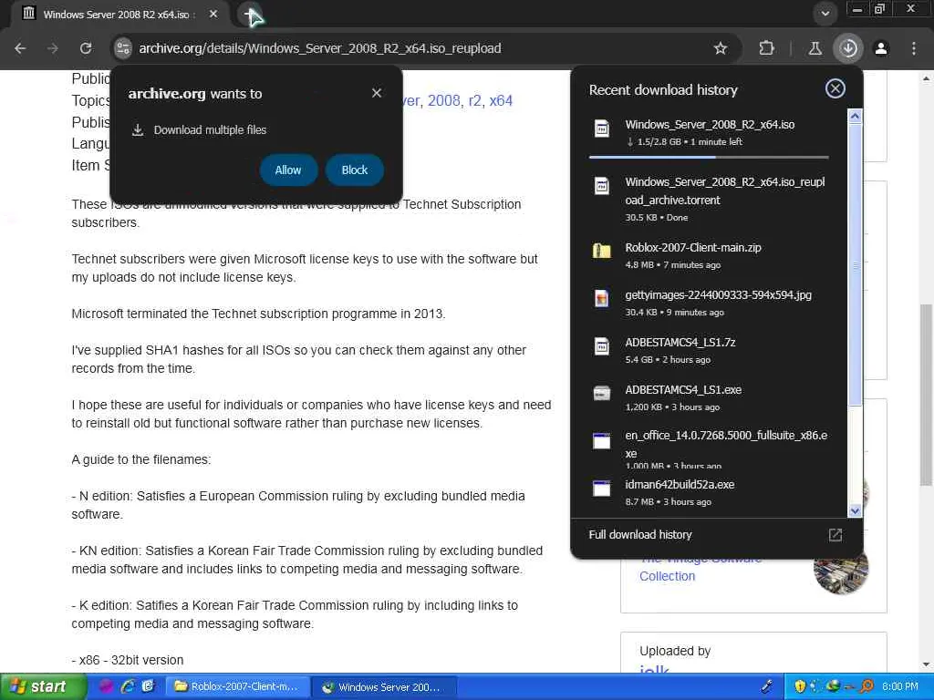Open a new tab with plus button

click(x=251, y=15)
